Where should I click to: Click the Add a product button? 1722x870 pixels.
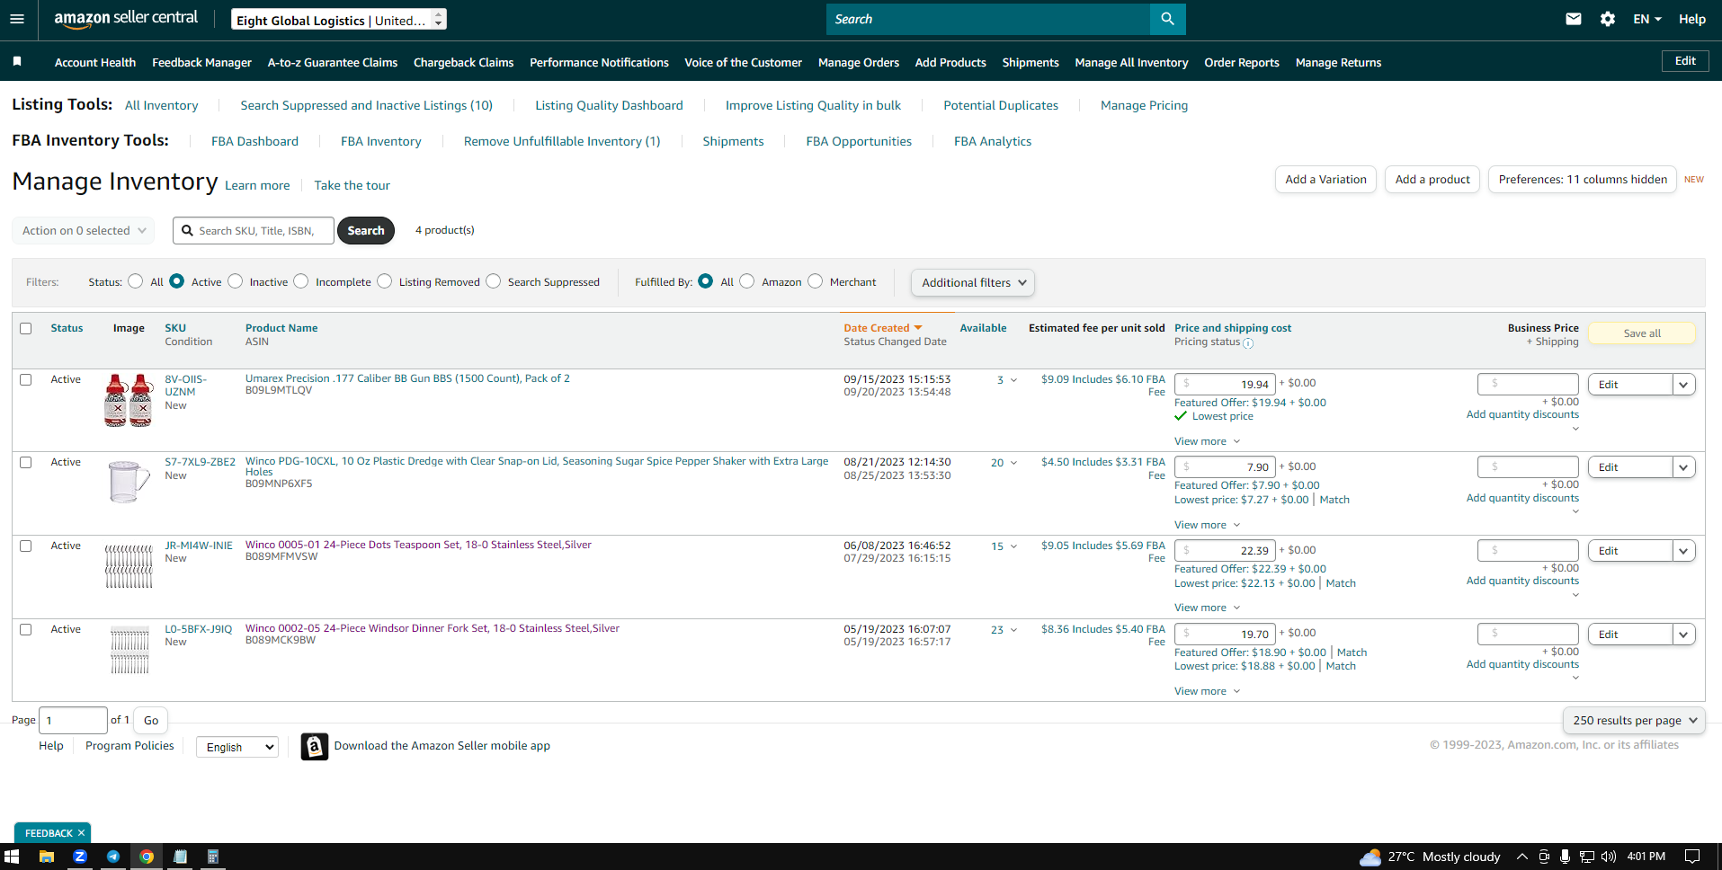(x=1432, y=179)
